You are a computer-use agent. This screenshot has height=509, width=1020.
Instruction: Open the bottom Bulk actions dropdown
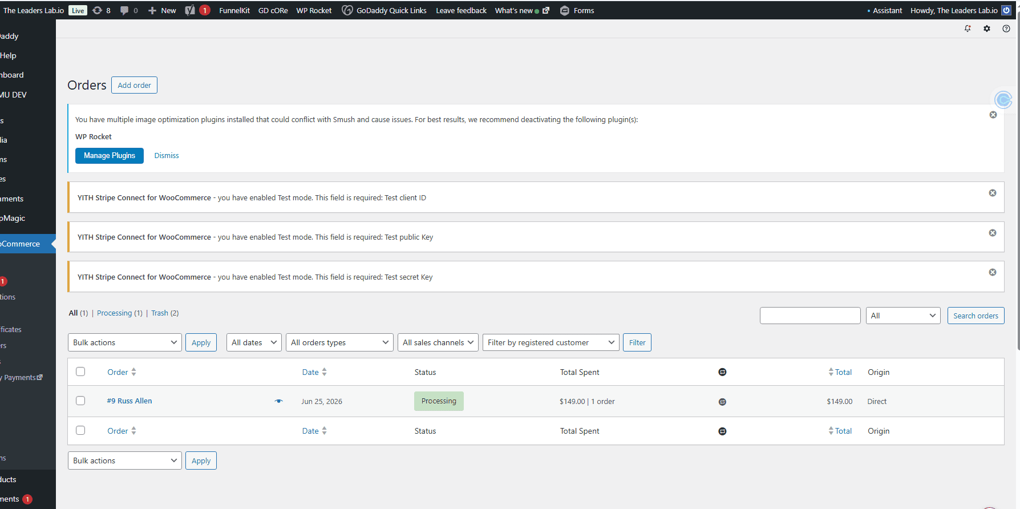[125, 460]
